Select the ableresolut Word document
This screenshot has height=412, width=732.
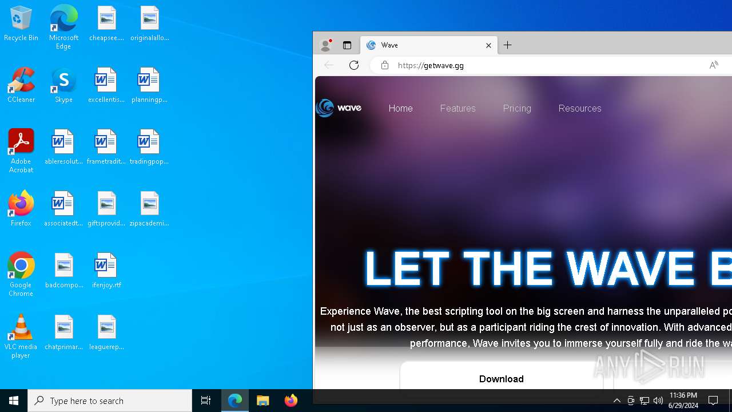coord(63,147)
